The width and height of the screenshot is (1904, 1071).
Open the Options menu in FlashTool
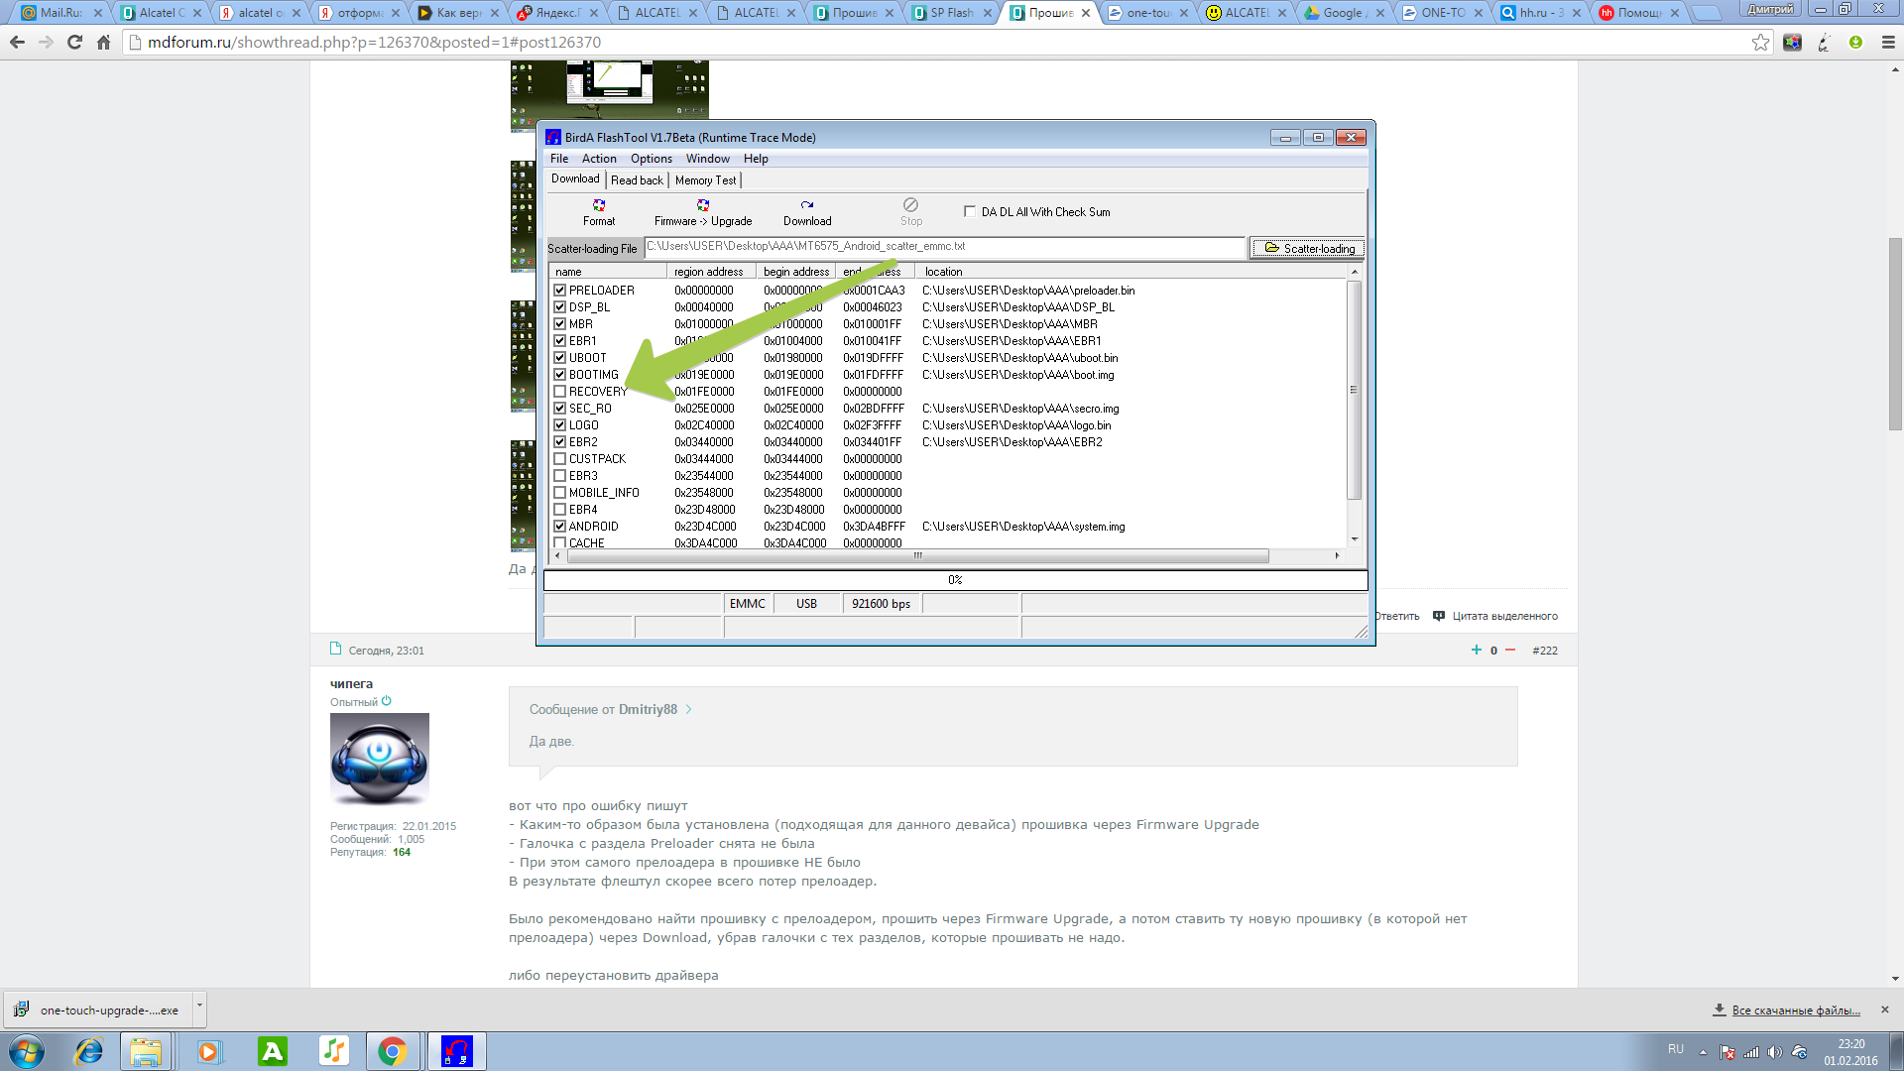pos(651,159)
